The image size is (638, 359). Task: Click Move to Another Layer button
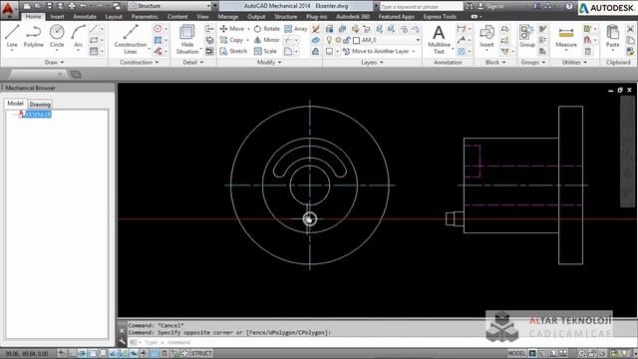(376, 51)
